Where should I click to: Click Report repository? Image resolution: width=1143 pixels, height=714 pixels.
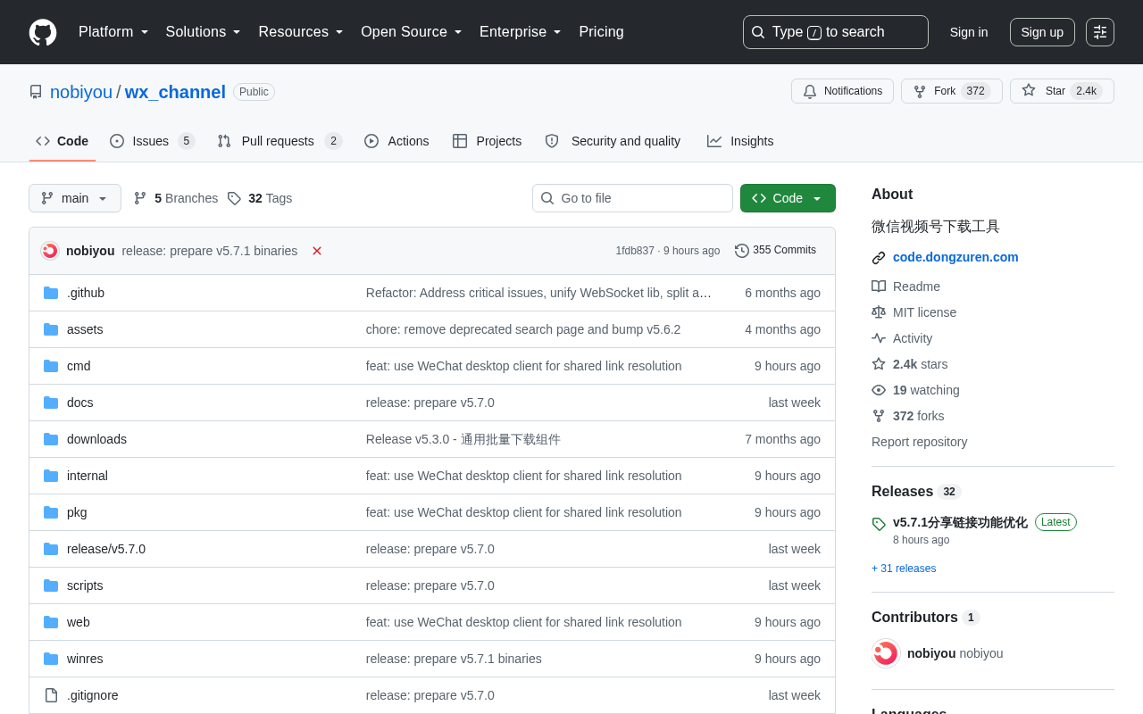[x=919, y=442]
